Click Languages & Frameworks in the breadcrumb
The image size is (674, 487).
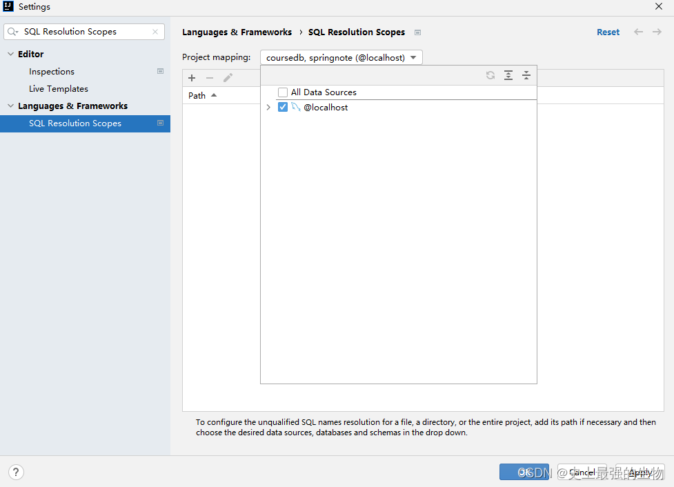pyautogui.click(x=237, y=32)
